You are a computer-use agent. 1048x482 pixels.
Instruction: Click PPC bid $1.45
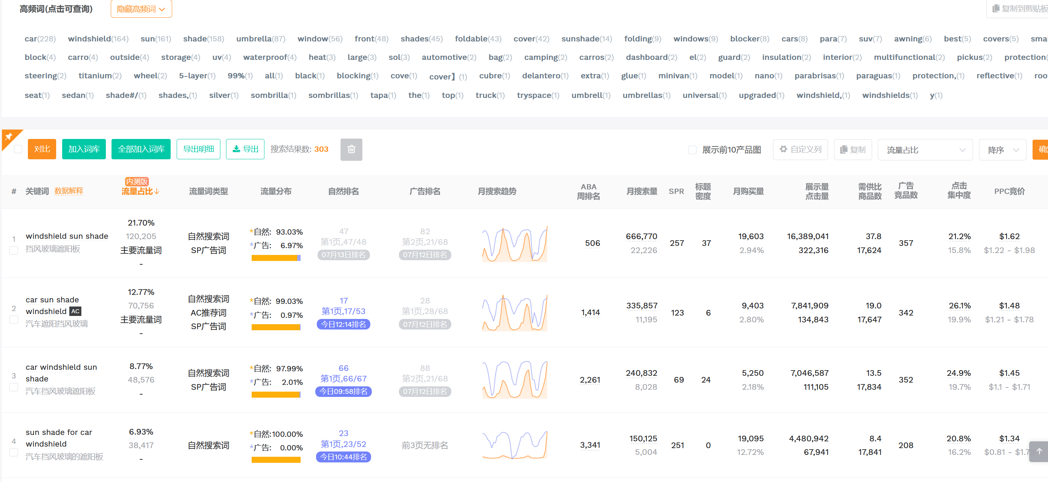1009,373
